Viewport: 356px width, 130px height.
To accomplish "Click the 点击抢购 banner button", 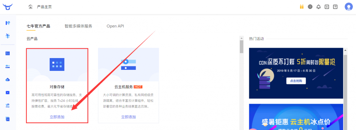I will point(296,81).
